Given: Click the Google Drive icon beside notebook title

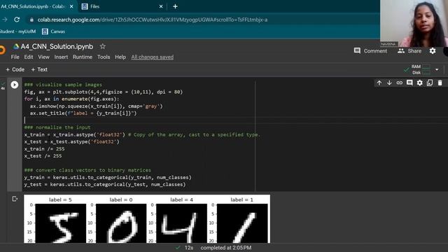Looking at the screenshot, I should tap(16, 46).
